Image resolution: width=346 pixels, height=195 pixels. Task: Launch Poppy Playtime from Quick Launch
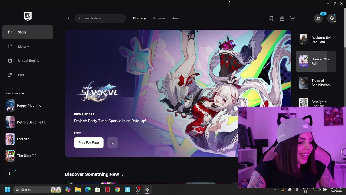point(28,106)
